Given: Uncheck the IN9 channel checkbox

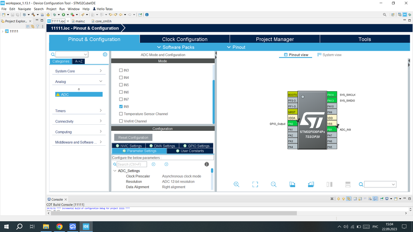Looking at the screenshot, I should (x=121, y=107).
